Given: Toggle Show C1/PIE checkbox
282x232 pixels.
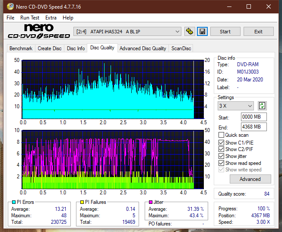Looking at the screenshot, I should pos(221,142).
